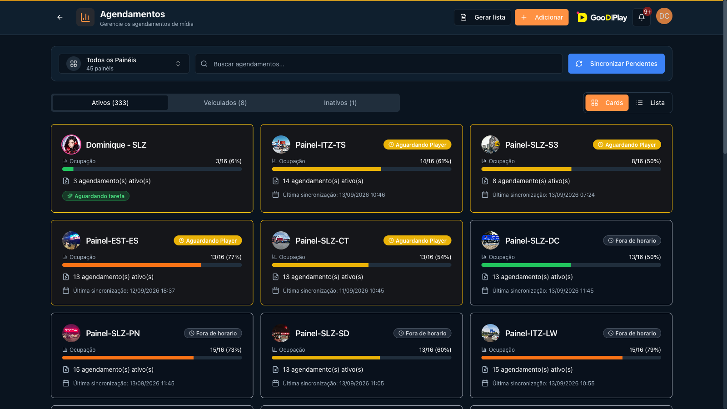Viewport: 727px width, 409px height.
Task: Click Painel-EST-ES thumbnail image
Action: (x=71, y=240)
